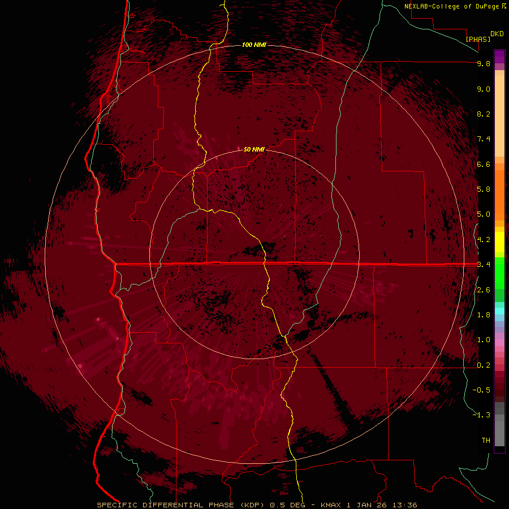The width and height of the screenshot is (509, 509).
Task: Pick the pink band of the color bar
Action: (499, 343)
